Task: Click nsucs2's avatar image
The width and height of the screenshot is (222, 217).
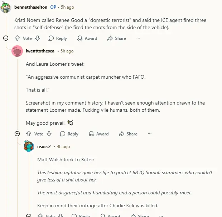Action: click(29, 147)
